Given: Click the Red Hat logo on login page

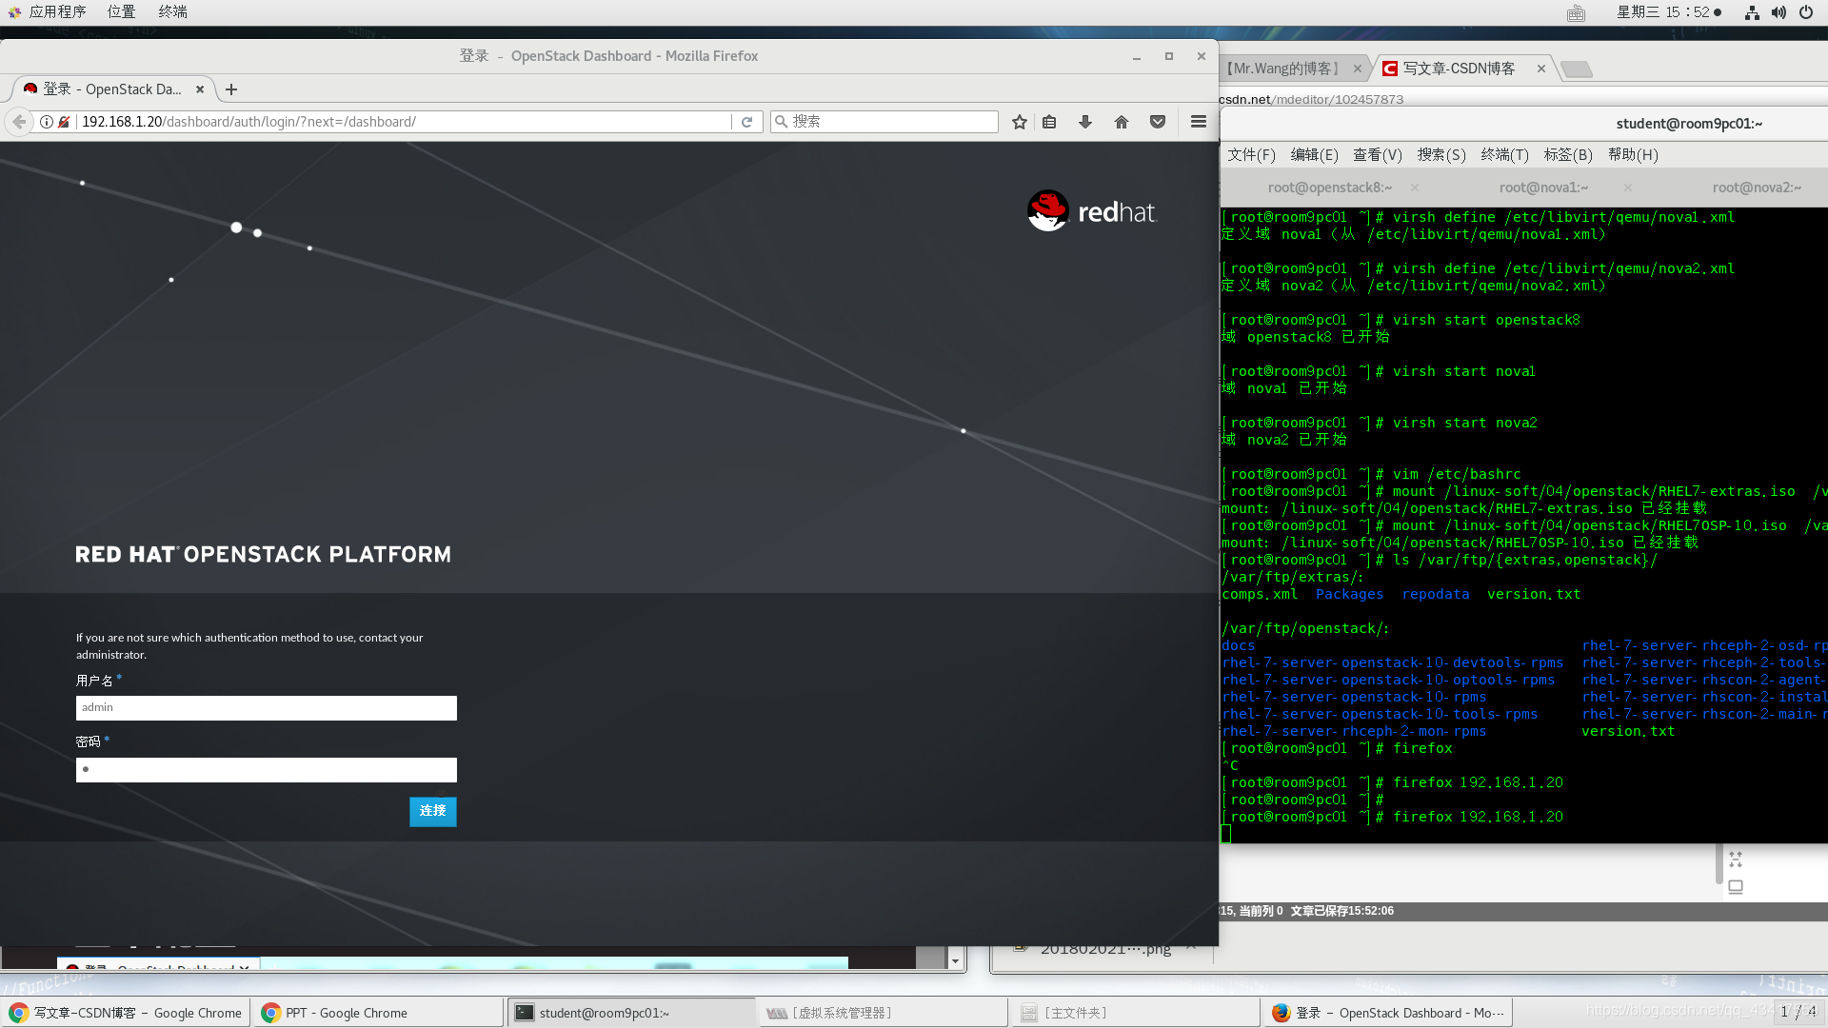Looking at the screenshot, I should 1091,210.
